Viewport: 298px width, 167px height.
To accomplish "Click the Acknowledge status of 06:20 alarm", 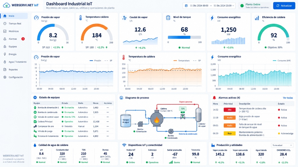I will (x=286, y=133).
